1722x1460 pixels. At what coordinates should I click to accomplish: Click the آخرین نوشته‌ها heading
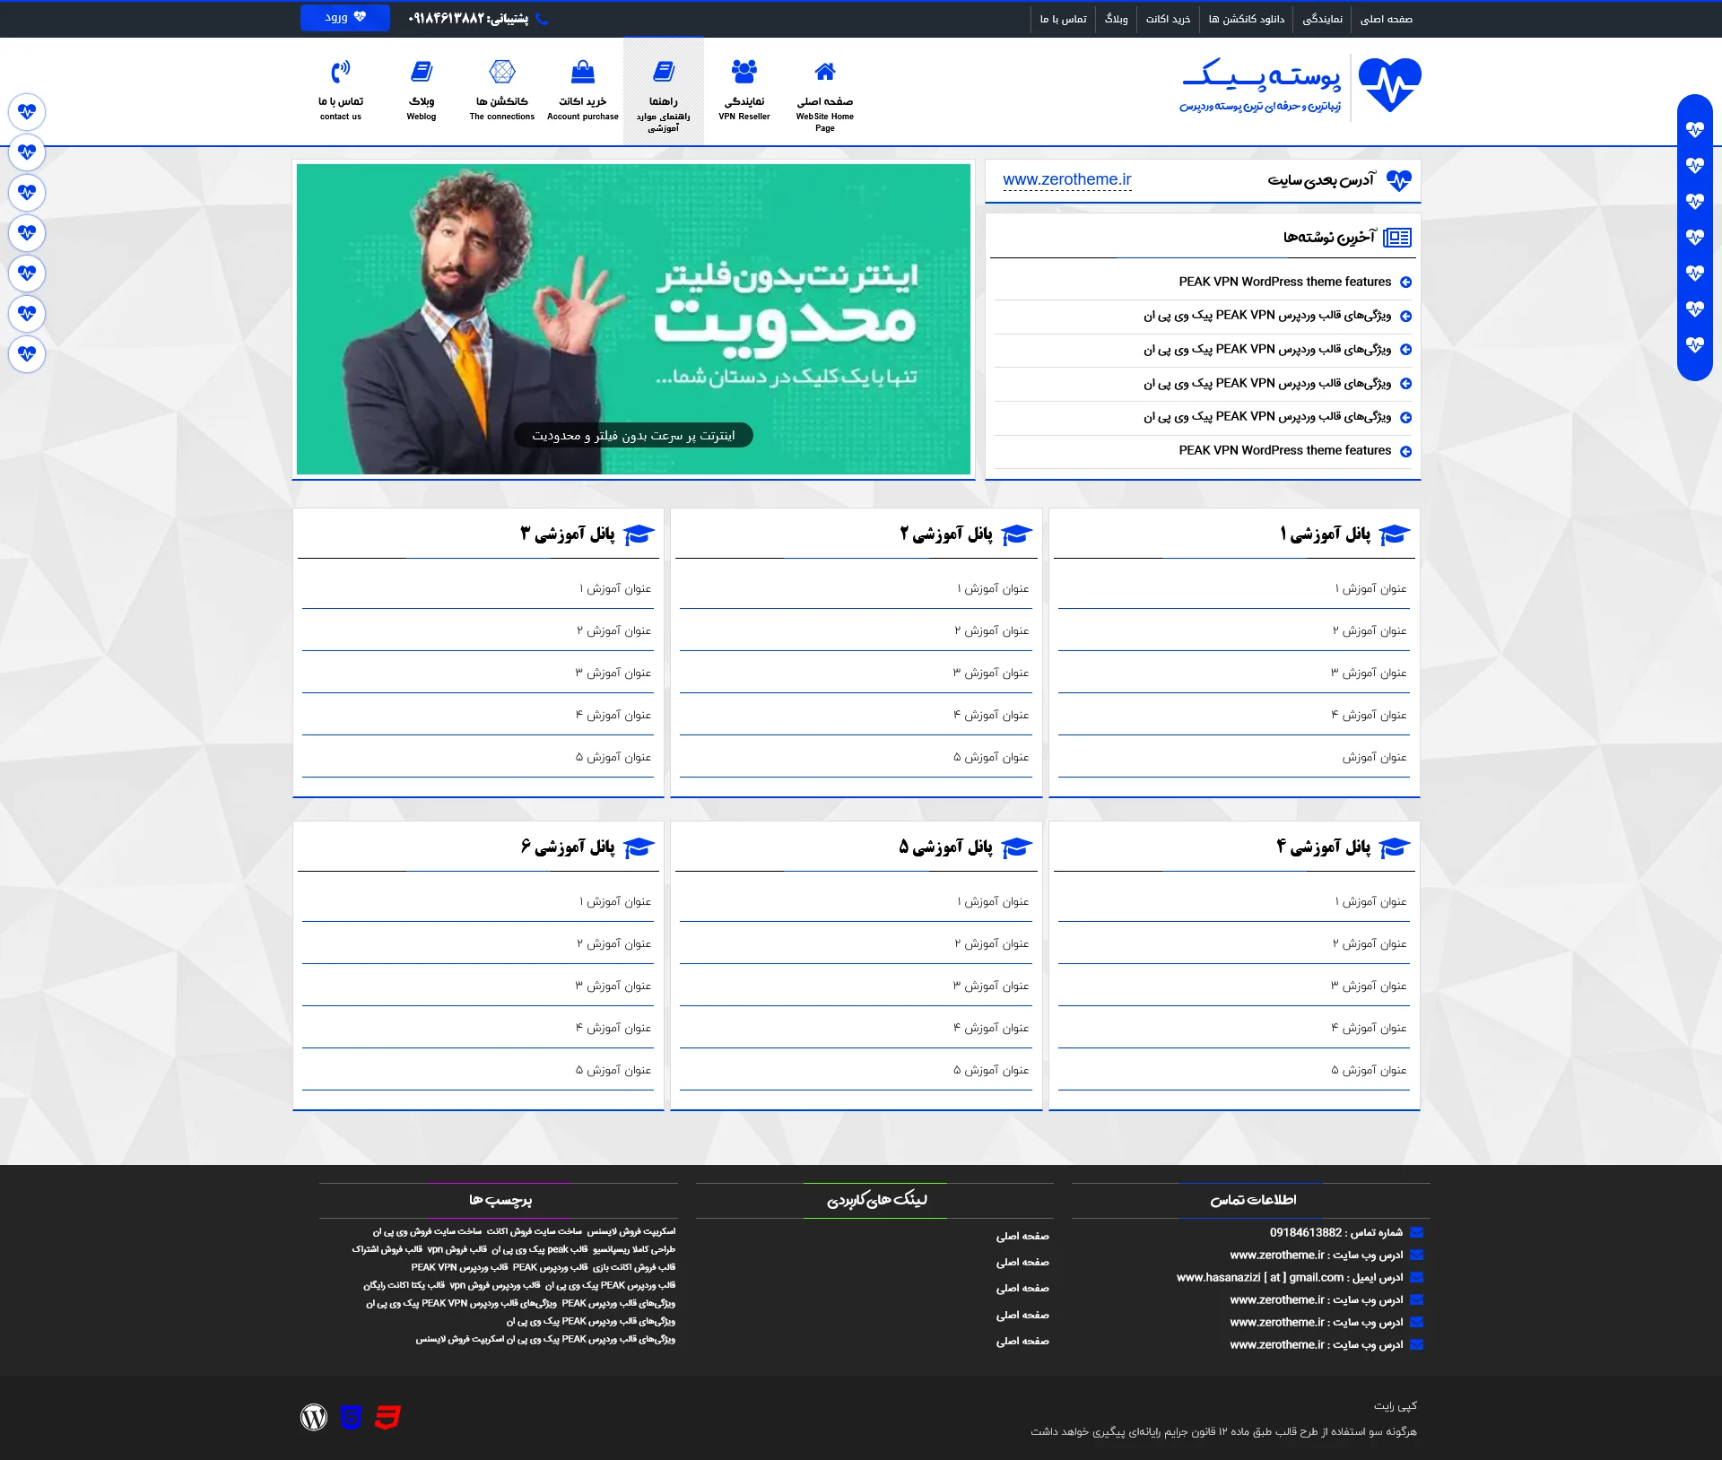[1329, 238]
